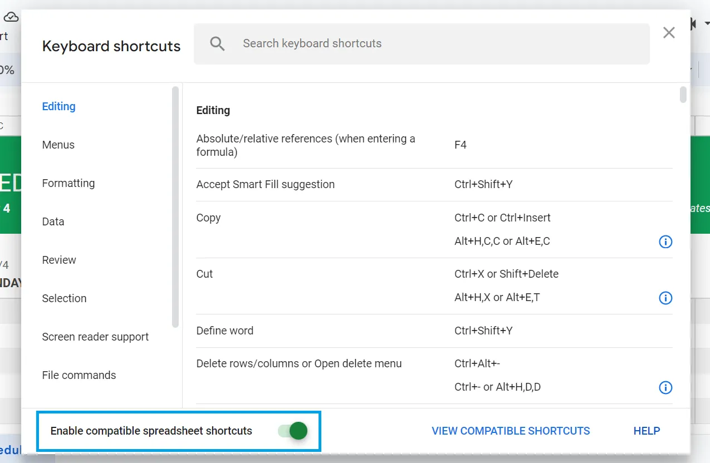
Task: Click VIEW COMPATIBLE SHORTCUTS link
Action: (x=511, y=431)
